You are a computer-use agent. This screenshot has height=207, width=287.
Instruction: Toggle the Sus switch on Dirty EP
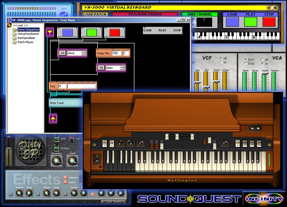pos(57,138)
